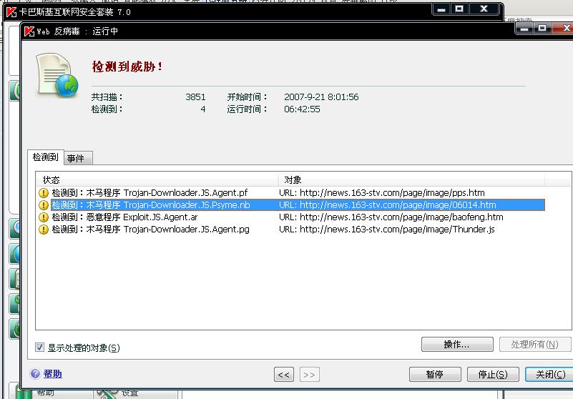This screenshot has height=399, width=573.
Task: Toggle 显示处理的对象(S) checkbox
Action: [40, 347]
